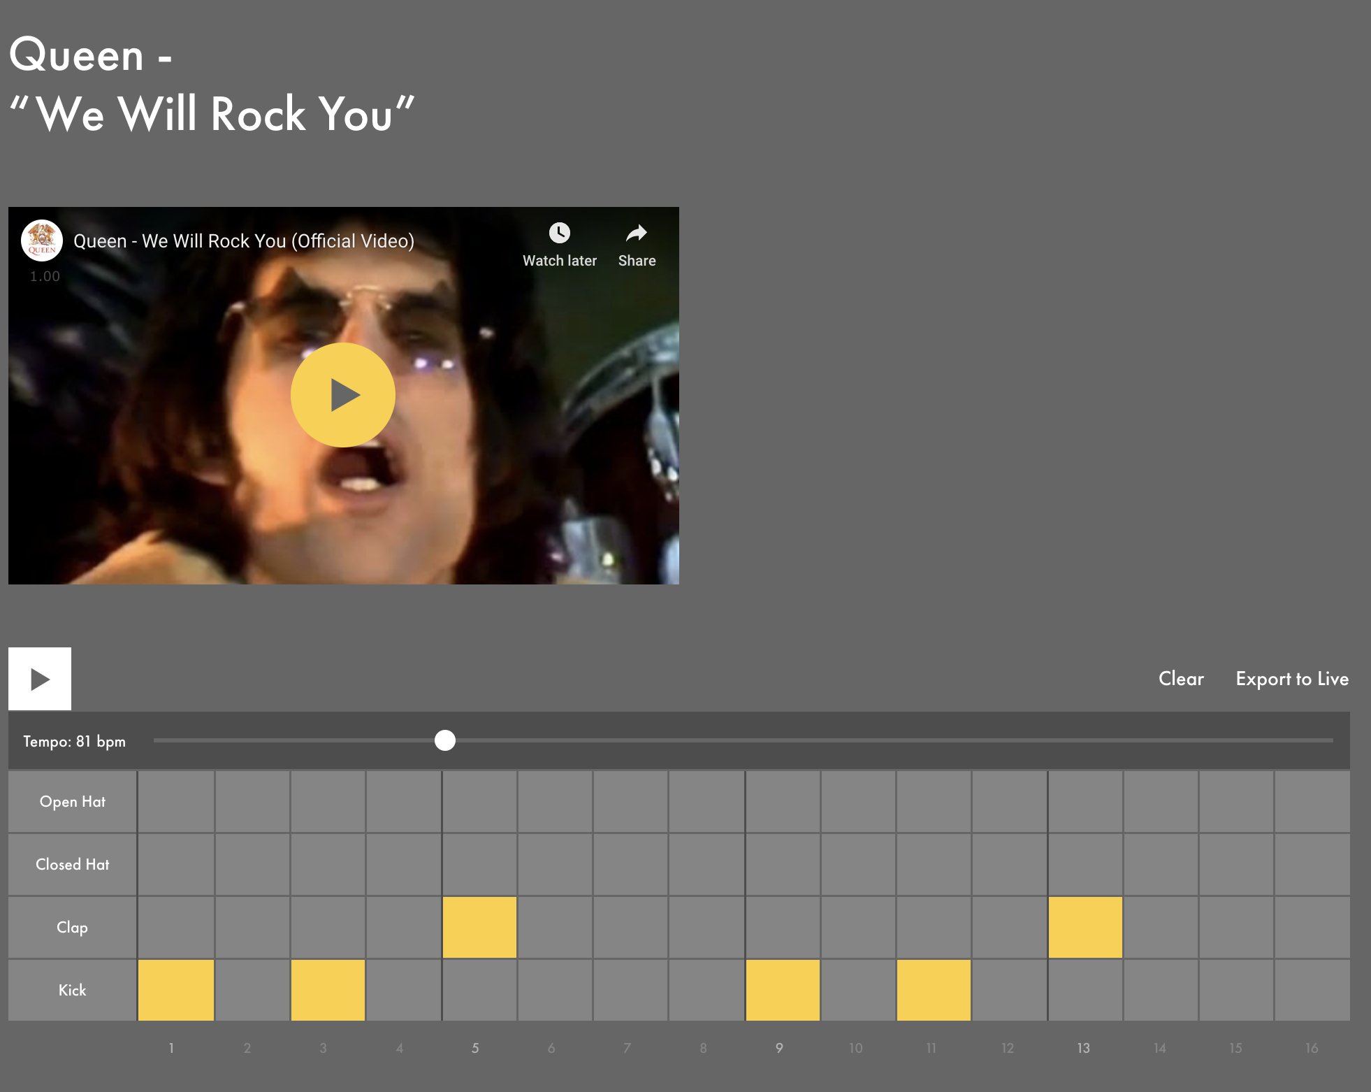Turn off the Kick on step 9
Image resolution: width=1371 pixels, height=1092 pixels.
click(783, 990)
